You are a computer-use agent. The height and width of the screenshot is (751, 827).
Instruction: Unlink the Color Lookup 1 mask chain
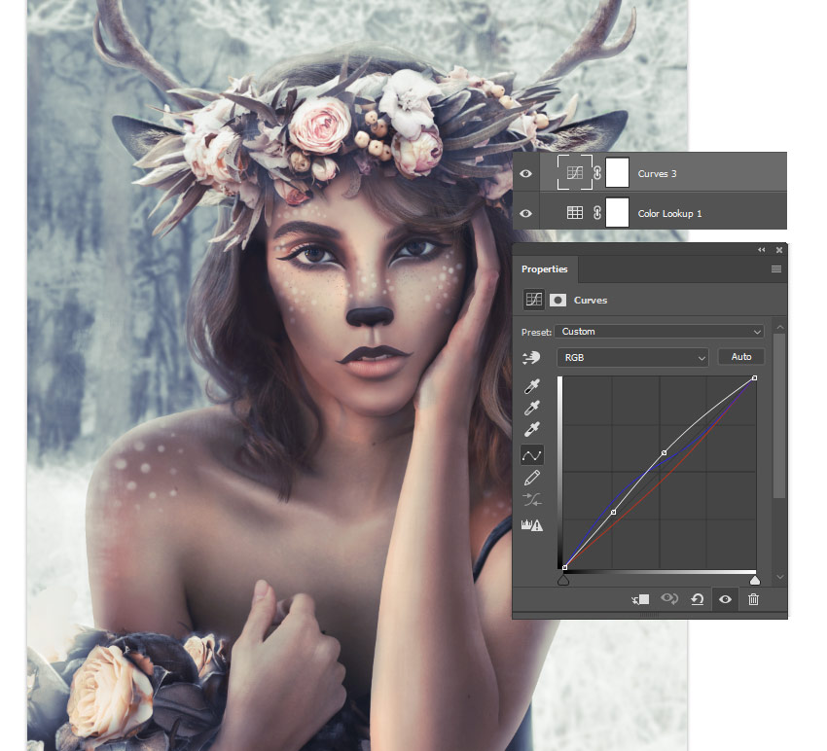pyautogui.click(x=597, y=212)
